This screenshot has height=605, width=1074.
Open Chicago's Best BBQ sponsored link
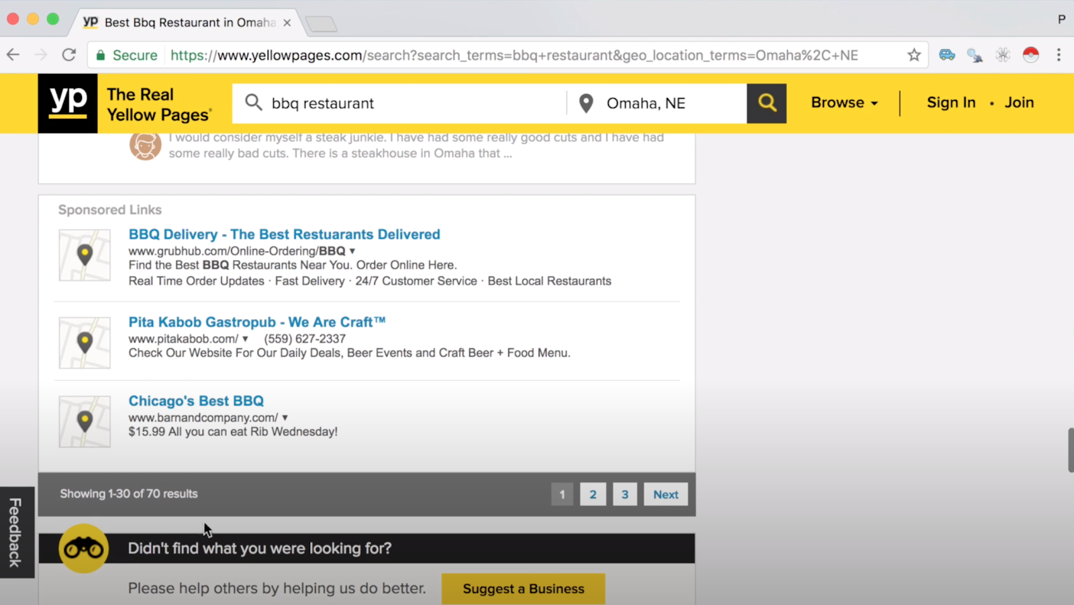pos(196,401)
